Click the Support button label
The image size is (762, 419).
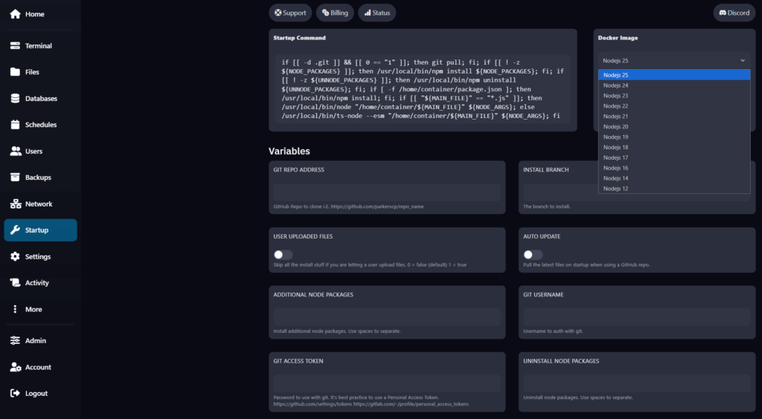click(x=295, y=13)
